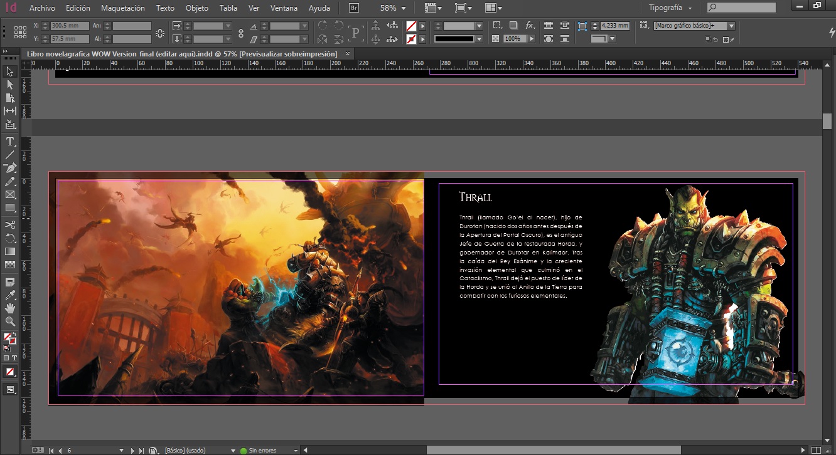Image resolution: width=836 pixels, height=455 pixels.
Task: Click the drop shadow icon
Action: point(513,26)
